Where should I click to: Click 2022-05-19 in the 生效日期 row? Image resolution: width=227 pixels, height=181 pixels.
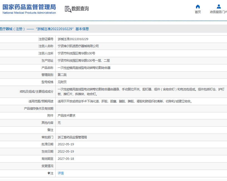pos(66,151)
